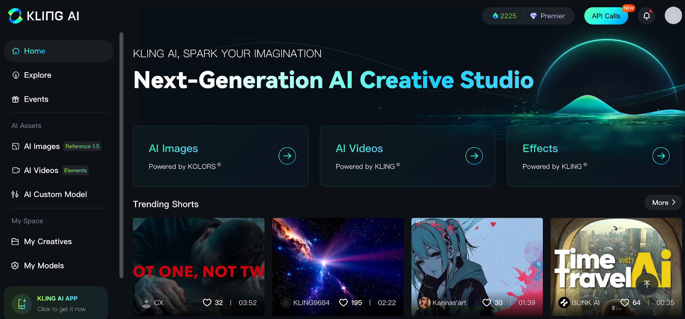Click the 2225 credits balance

click(504, 16)
